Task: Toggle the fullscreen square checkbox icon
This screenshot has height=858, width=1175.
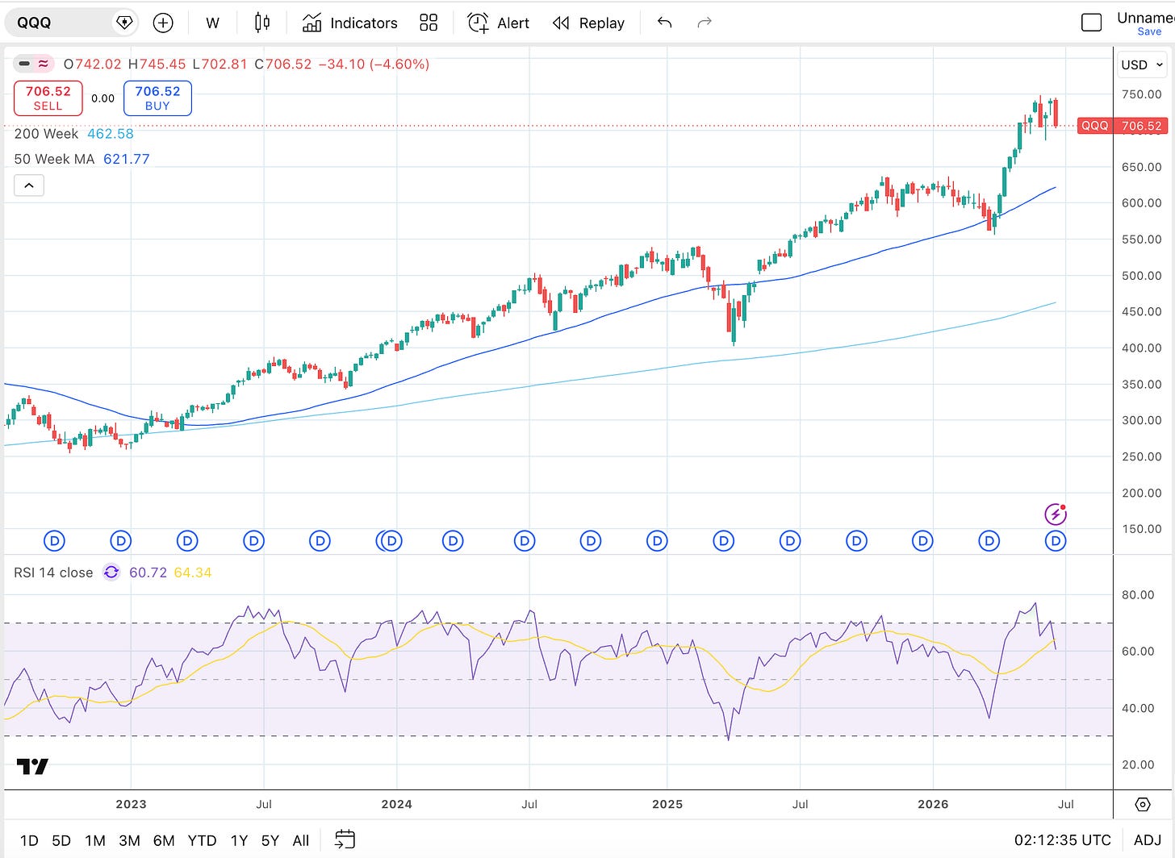Action: coord(1091,23)
